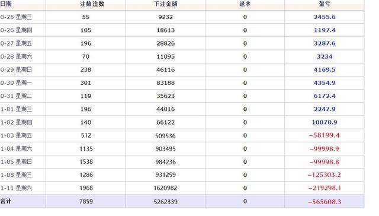Open the 0-25 星期三 date row
The width and height of the screenshot is (379, 216).
click(x=16, y=17)
